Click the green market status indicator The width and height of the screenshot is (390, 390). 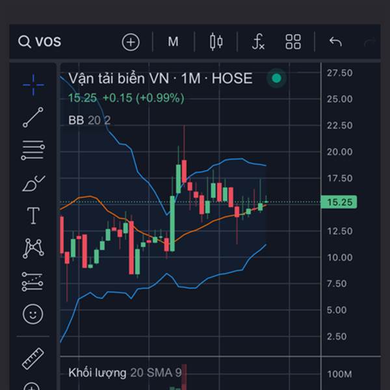pyautogui.click(x=277, y=78)
